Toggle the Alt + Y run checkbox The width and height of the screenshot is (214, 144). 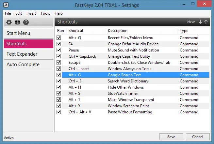(59, 106)
